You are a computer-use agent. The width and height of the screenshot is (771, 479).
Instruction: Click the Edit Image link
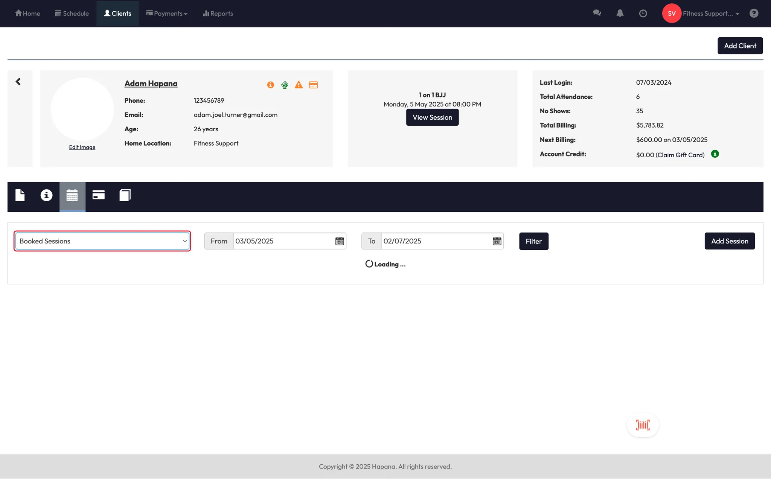point(82,147)
